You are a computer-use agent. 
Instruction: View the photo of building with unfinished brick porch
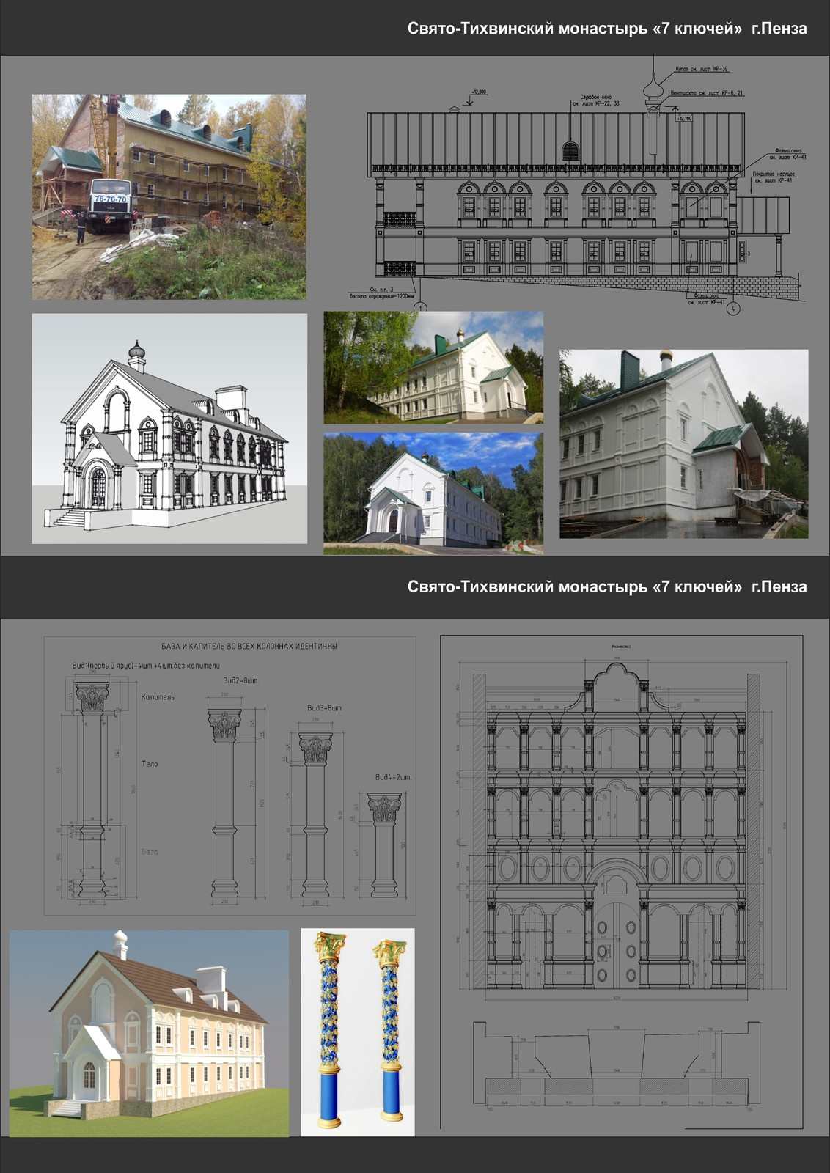pyautogui.click(x=683, y=444)
